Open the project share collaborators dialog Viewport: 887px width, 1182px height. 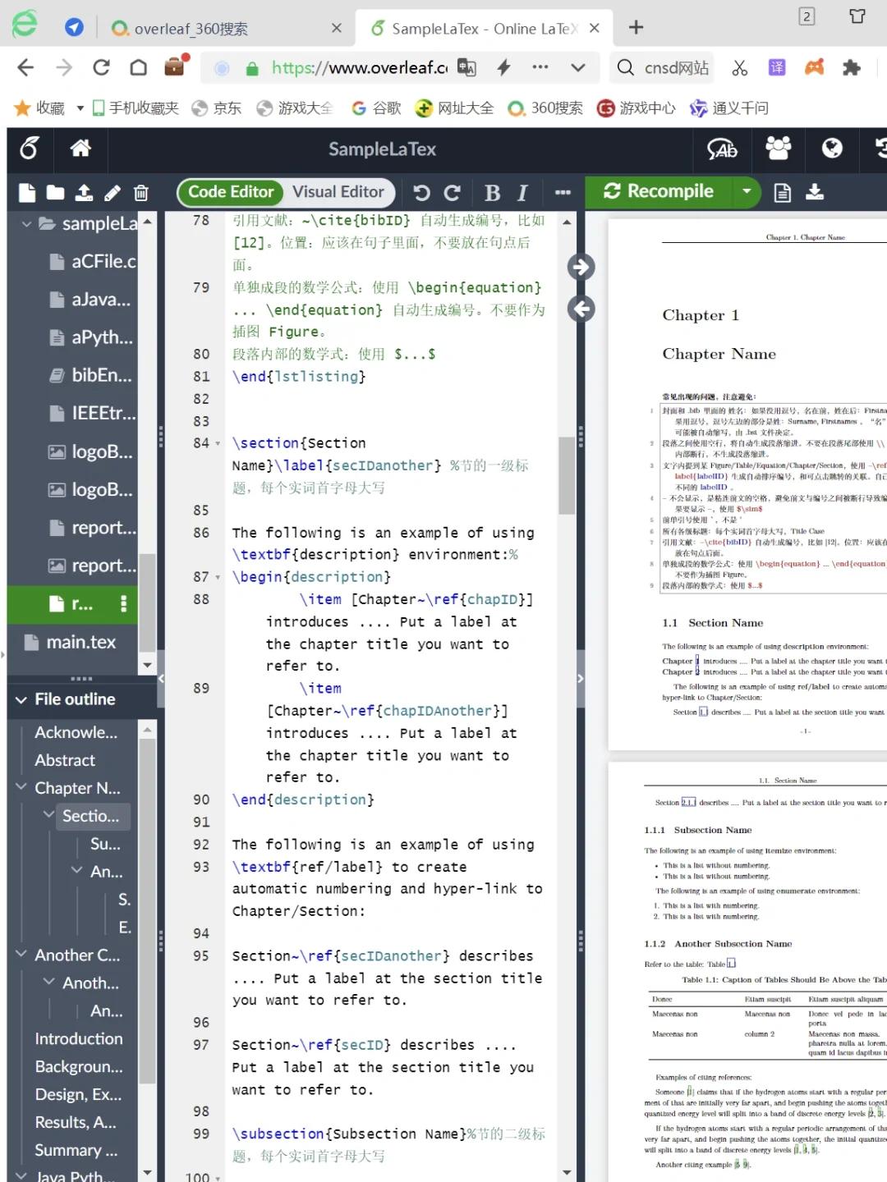778,149
